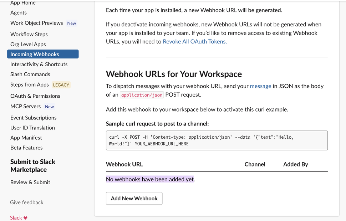
Task: Open App Manifest page
Action: 26,138
